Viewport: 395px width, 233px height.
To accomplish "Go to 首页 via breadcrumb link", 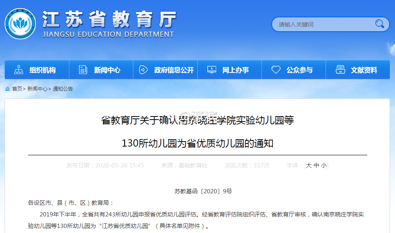I will coord(17,89).
